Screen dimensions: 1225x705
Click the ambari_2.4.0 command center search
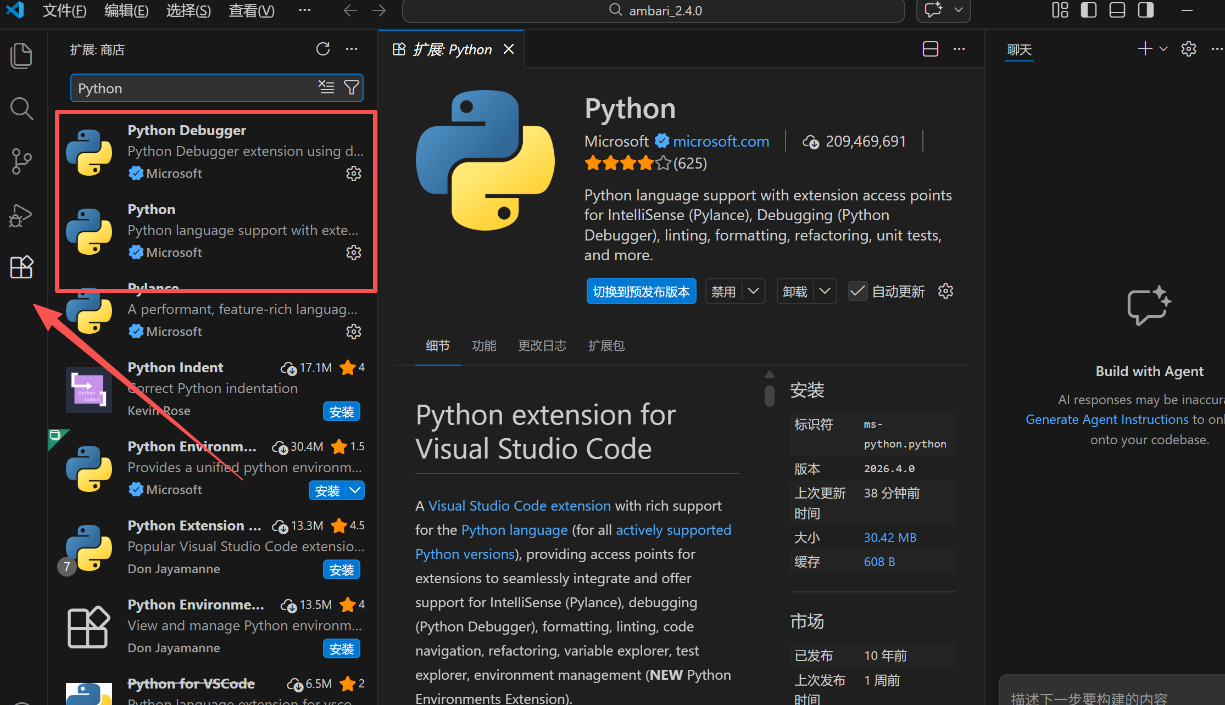point(654,10)
